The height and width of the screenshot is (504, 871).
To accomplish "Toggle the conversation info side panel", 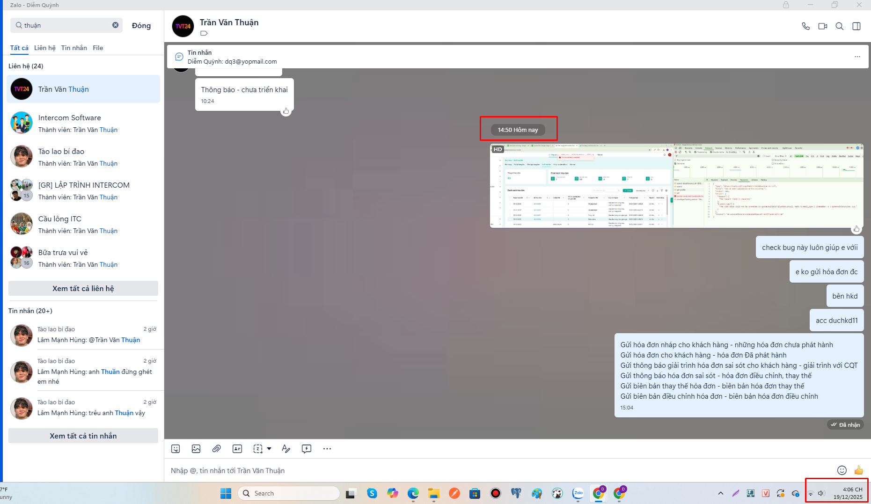I will [x=856, y=26].
